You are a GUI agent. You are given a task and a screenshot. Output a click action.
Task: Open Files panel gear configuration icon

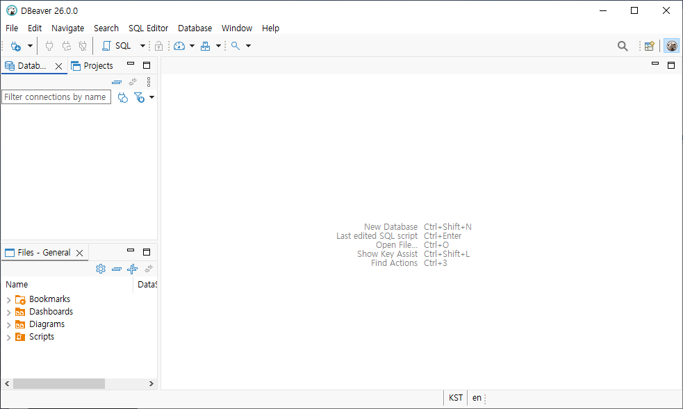tap(101, 269)
